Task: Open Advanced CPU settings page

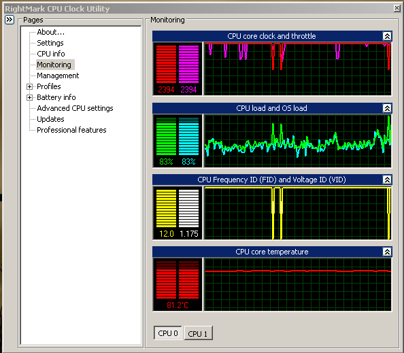Action: pos(75,108)
